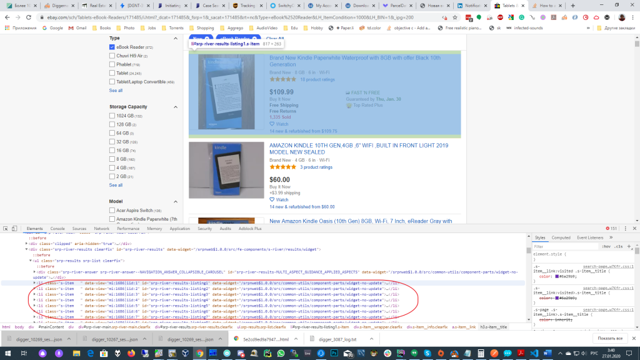Switch to the Console tab in DevTools

point(58,228)
